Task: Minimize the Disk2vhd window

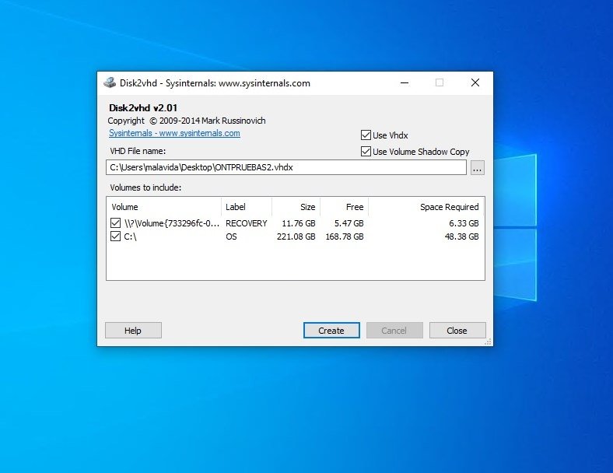Action: [405, 83]
